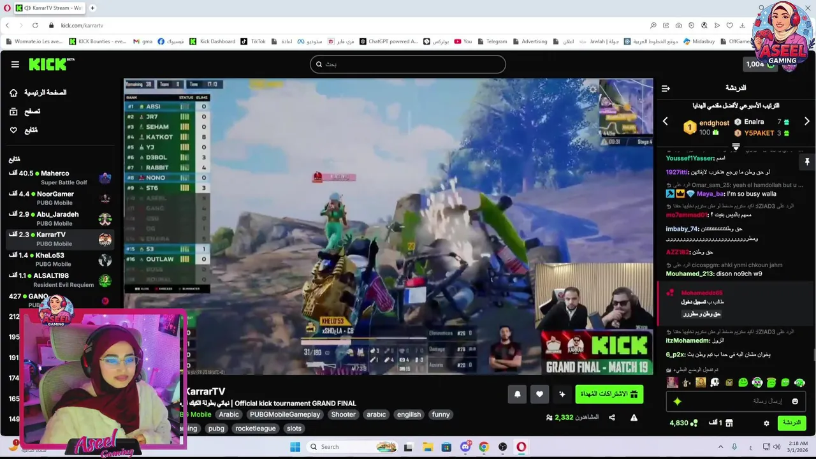Click the sparkle button beside follow
Viewport: 816px width, 459px height.
[562, 394]
